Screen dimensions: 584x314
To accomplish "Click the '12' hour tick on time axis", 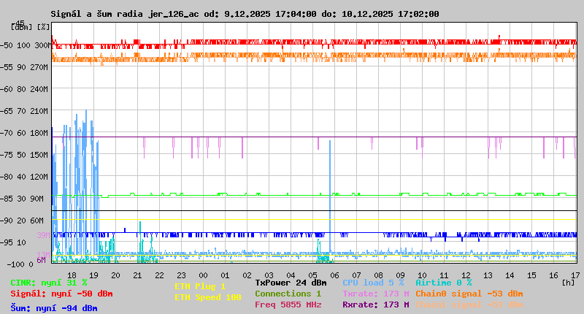I will pos(466,274).
